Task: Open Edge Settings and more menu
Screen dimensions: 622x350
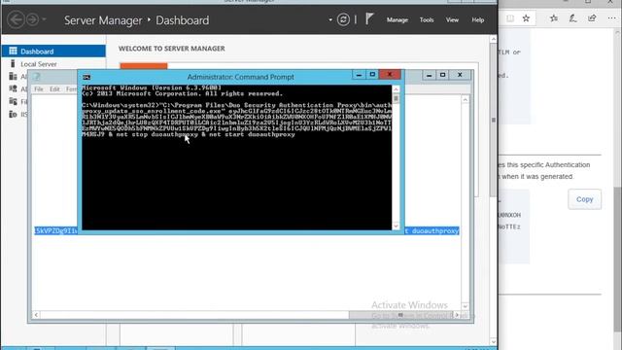Action: pyautogui.click(x=611, y=18)
